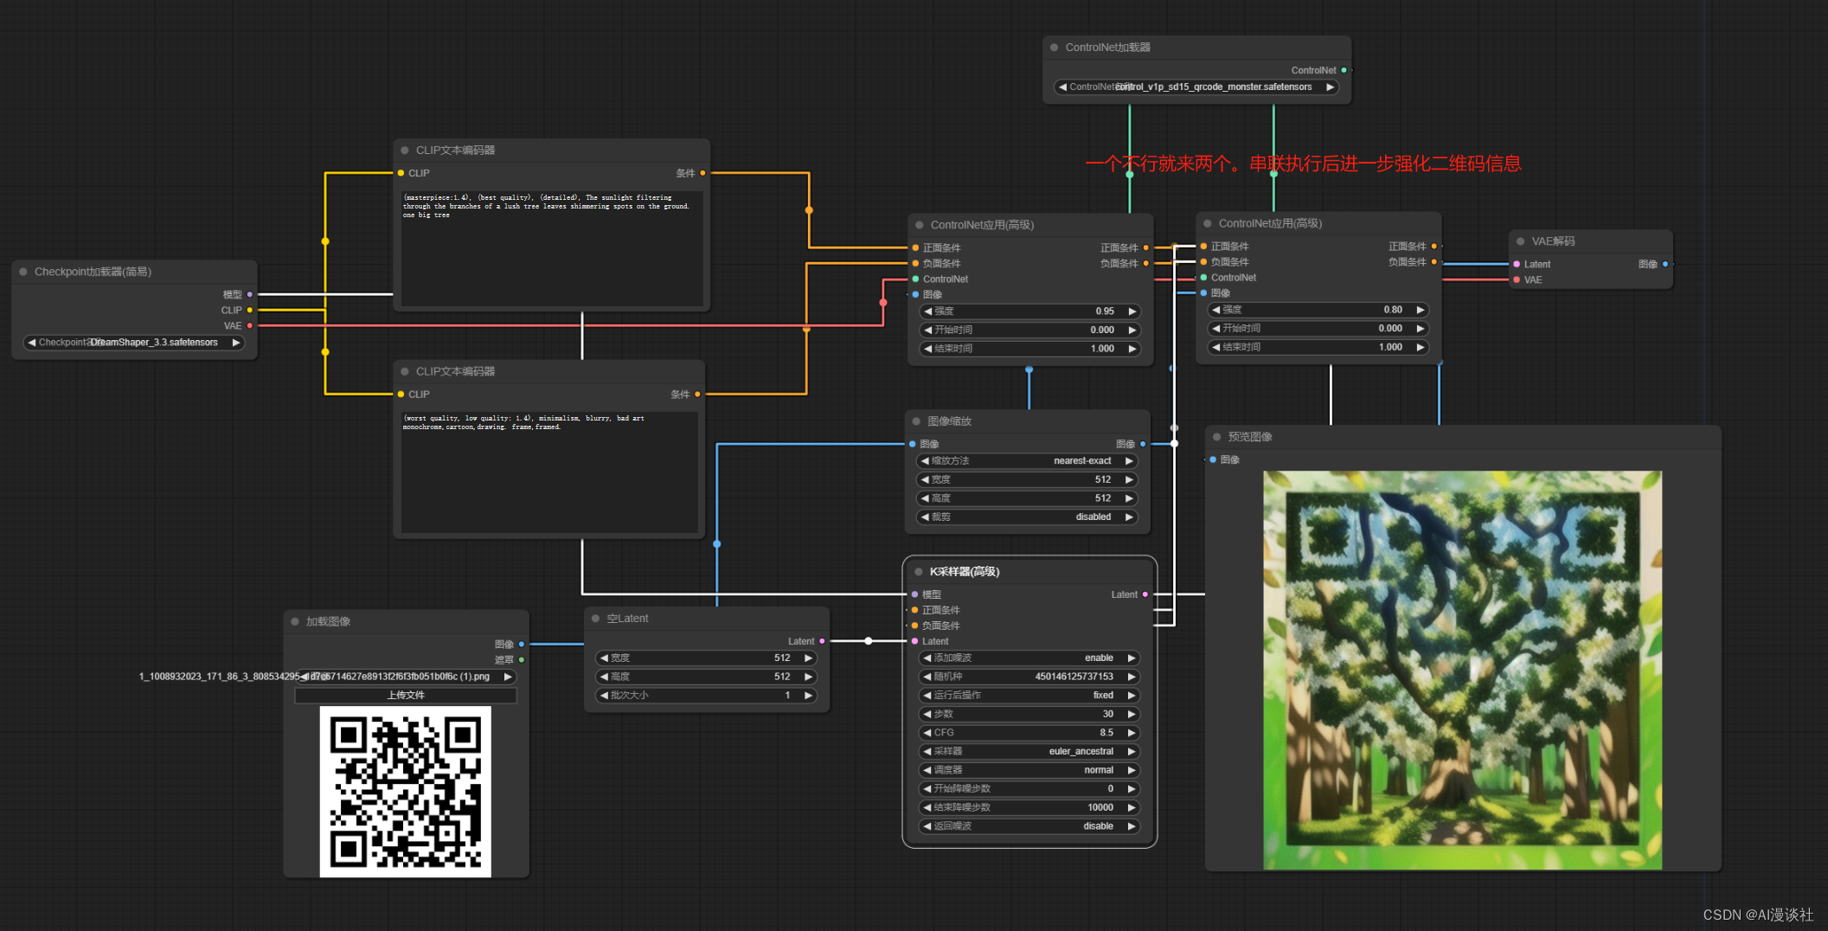Click the QR code image thumbnail
The height and width of the screenshot is (931, 1828).
[x=406, y=788]
